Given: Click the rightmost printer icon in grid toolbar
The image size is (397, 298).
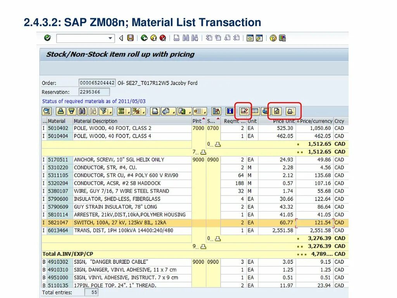Looking at the screenshot, I should [x=290, y=111].
